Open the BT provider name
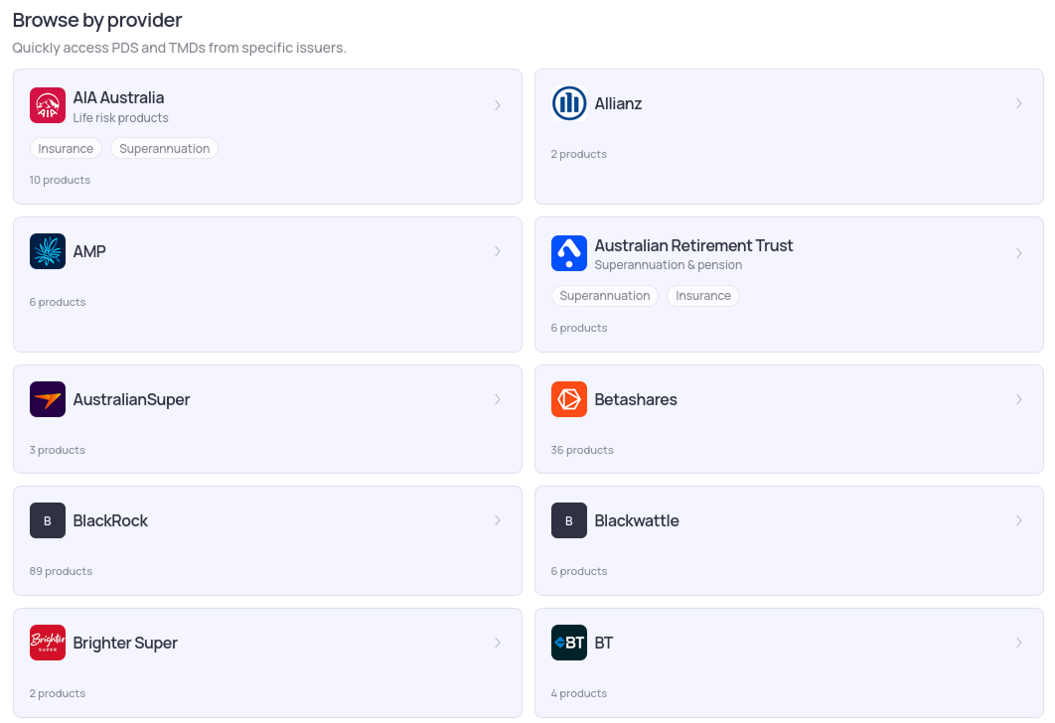This screenshot has width=1055, height=723. click(604, 643)
